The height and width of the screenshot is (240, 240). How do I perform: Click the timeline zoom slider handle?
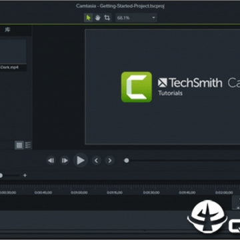[1, 175]
